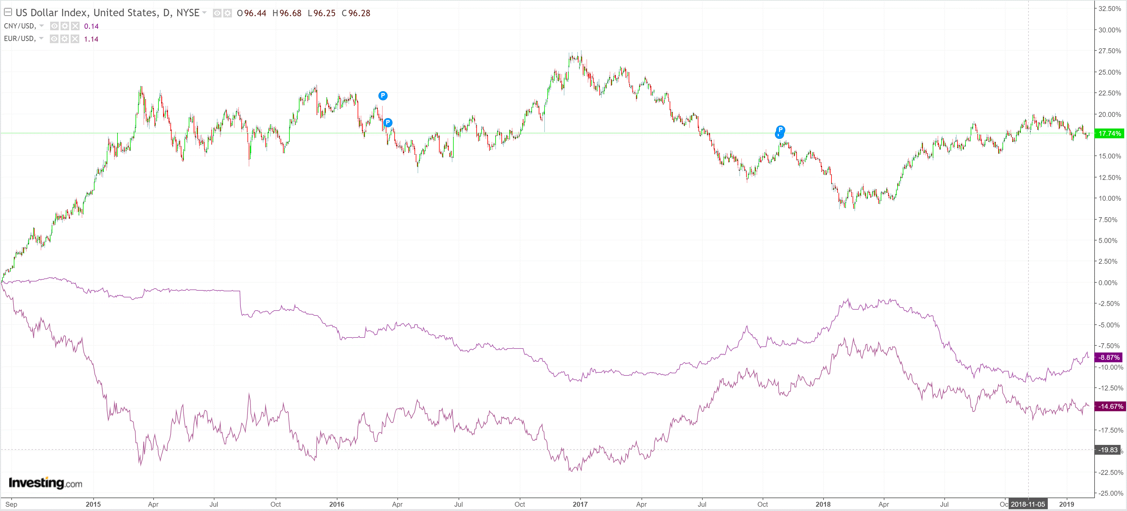Image resolution: width=1127 pixels, height=511 pixels.
Task: Remove the EUR/USD comparison series
Action: pyautogui.click(x=75, y=39)
